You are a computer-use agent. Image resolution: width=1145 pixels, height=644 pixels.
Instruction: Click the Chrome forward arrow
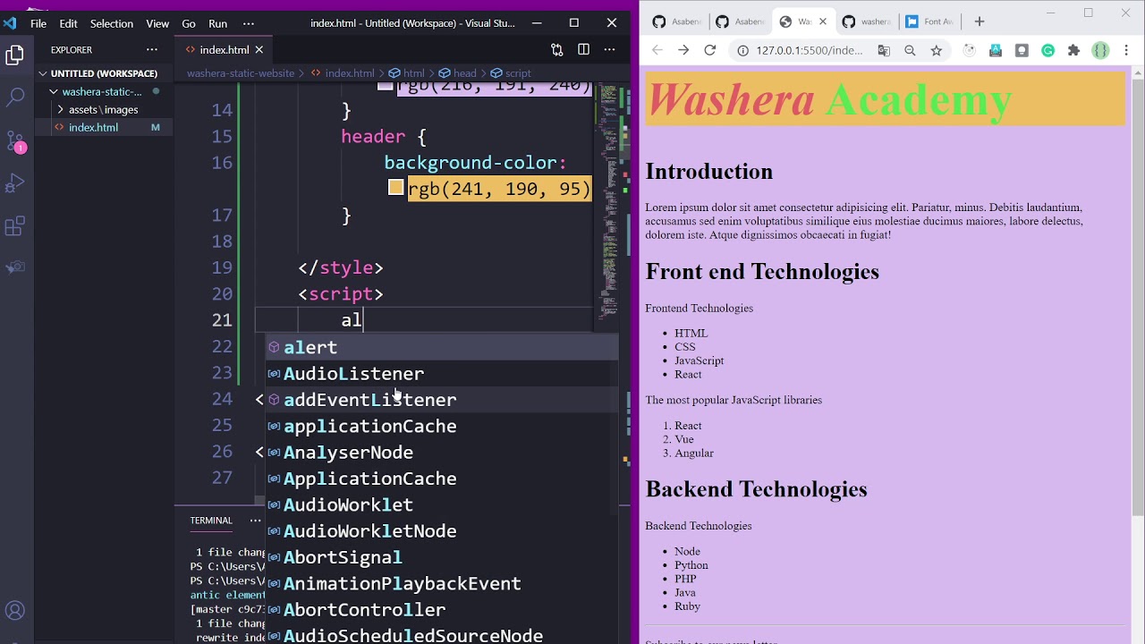683,50
